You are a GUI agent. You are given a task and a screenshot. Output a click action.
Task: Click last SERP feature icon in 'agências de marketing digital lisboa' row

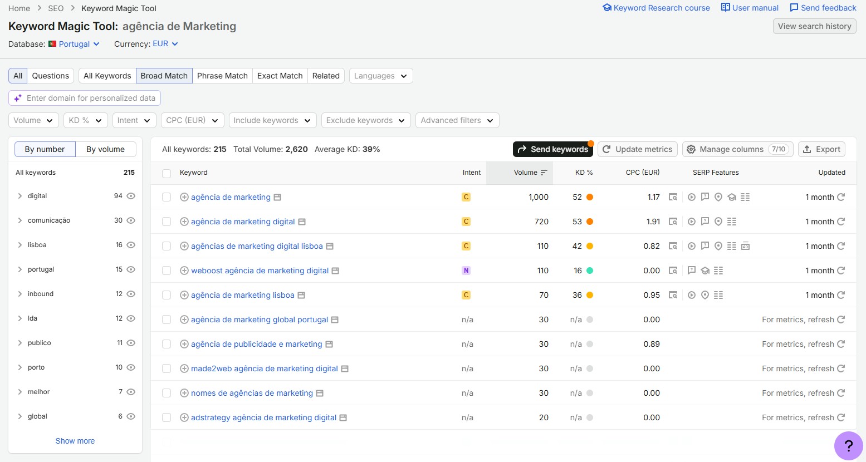point(745,246)
